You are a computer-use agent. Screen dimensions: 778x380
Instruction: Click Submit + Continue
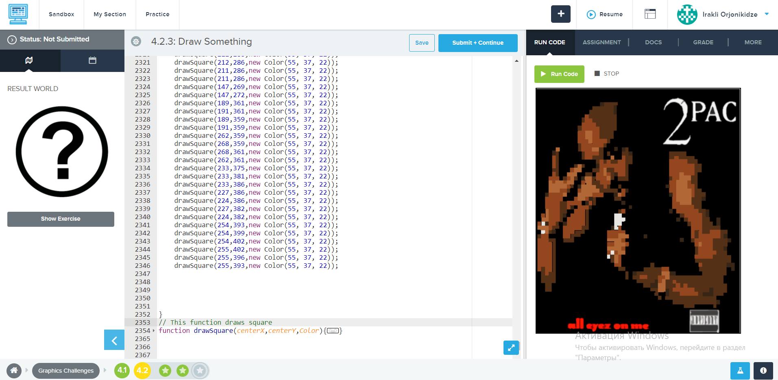tap(478, 43)
